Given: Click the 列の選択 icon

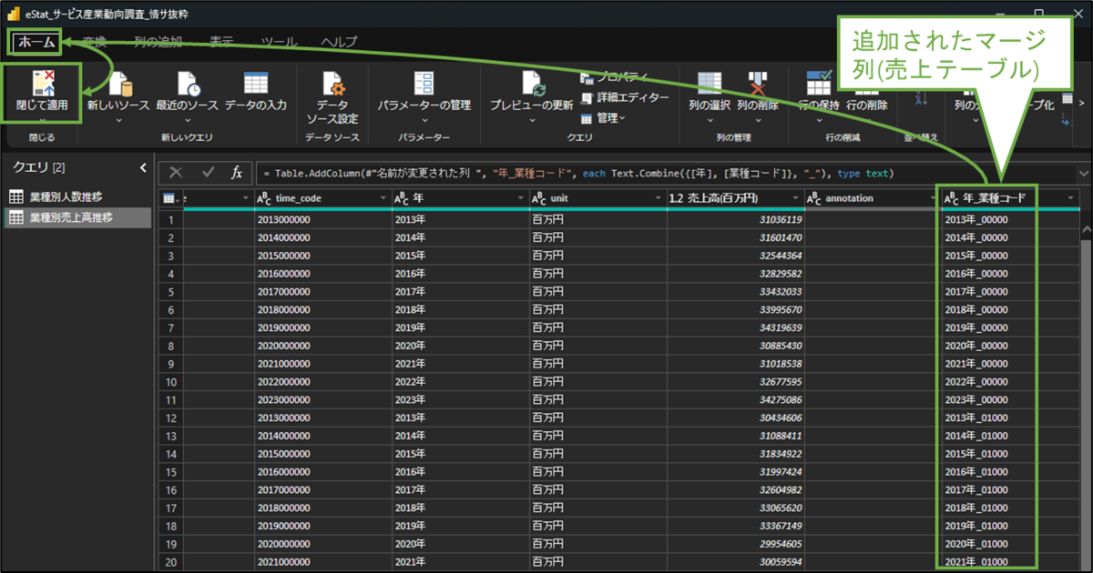Looking at the screenshot, I should click(x=710, y=82).
